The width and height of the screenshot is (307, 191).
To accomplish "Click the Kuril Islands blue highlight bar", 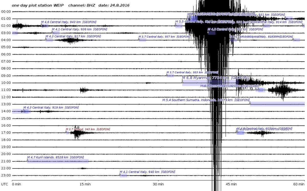I will coord(58,161).
